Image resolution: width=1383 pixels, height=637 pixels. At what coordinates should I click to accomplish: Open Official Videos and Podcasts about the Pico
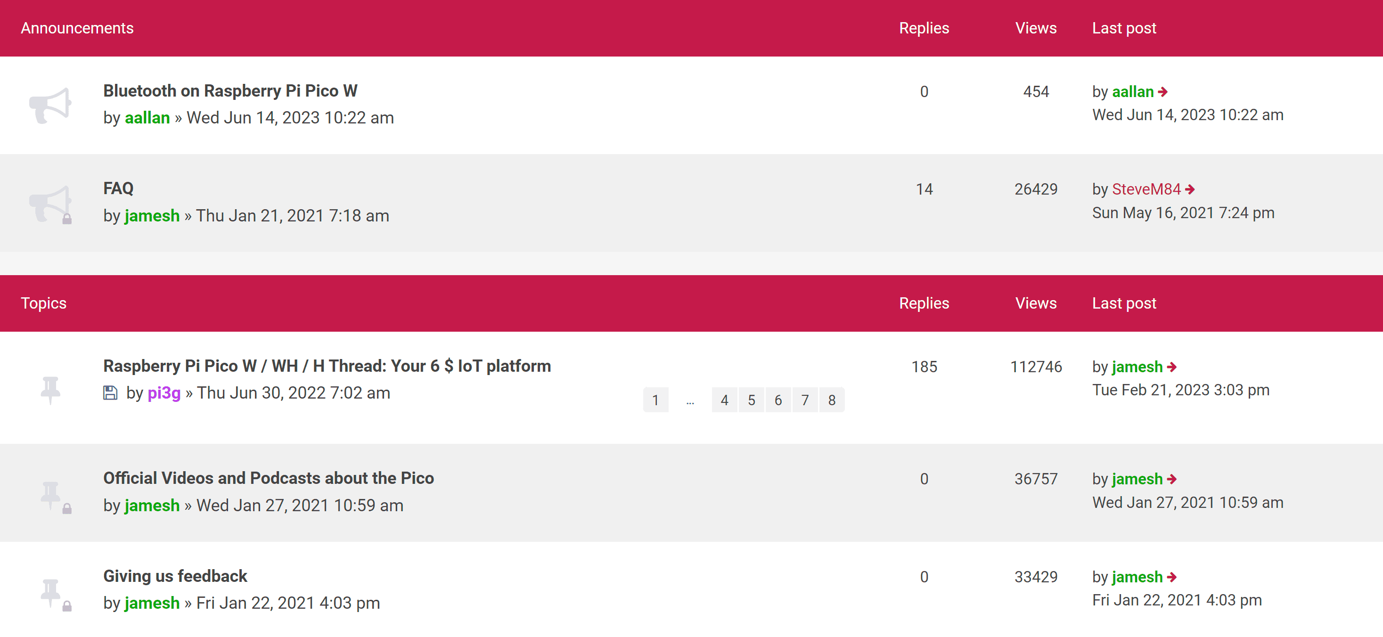[x=269, y=478]
